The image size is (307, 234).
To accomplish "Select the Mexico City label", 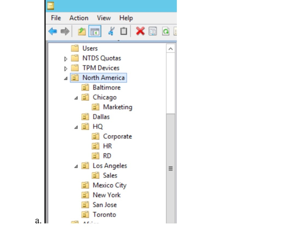I will point(110,185).
